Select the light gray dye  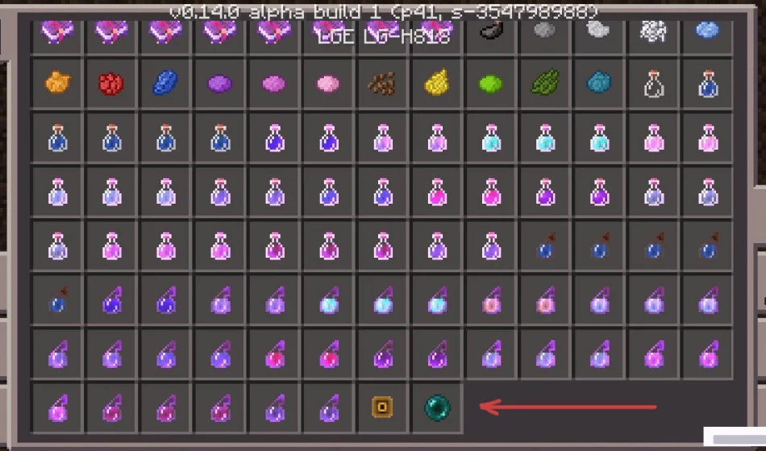pos(598,31)
